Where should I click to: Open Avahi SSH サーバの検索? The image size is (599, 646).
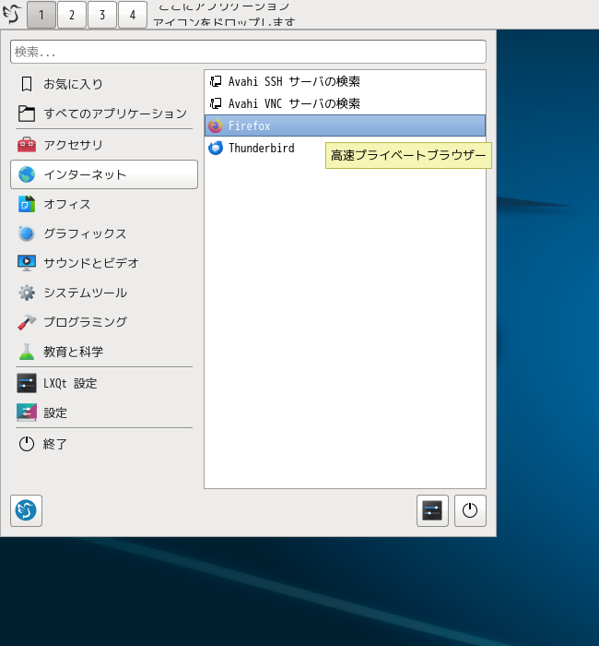293,81
